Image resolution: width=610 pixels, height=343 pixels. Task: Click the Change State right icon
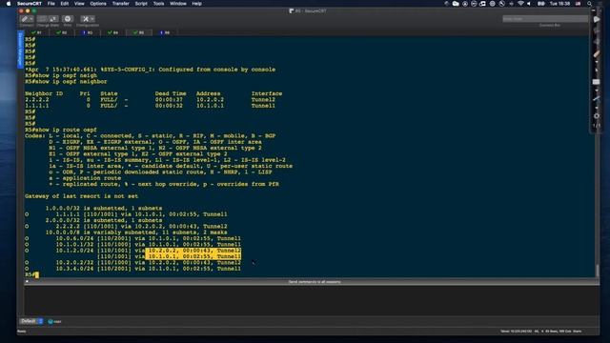coord(53,19)
